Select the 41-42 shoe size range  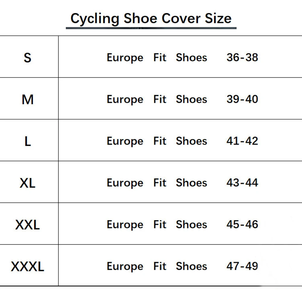(x=242, y=141)
